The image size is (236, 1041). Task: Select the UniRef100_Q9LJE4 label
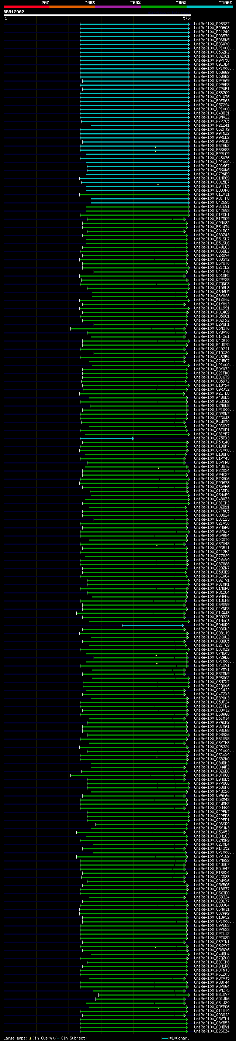211,64
